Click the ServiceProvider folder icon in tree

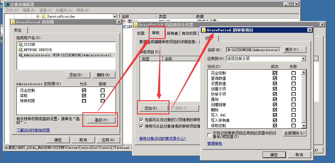pyautogui.click(x=43, y=16)
